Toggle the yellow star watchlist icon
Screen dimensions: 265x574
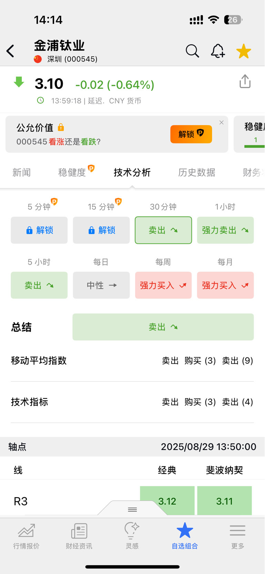pos(244,51)
